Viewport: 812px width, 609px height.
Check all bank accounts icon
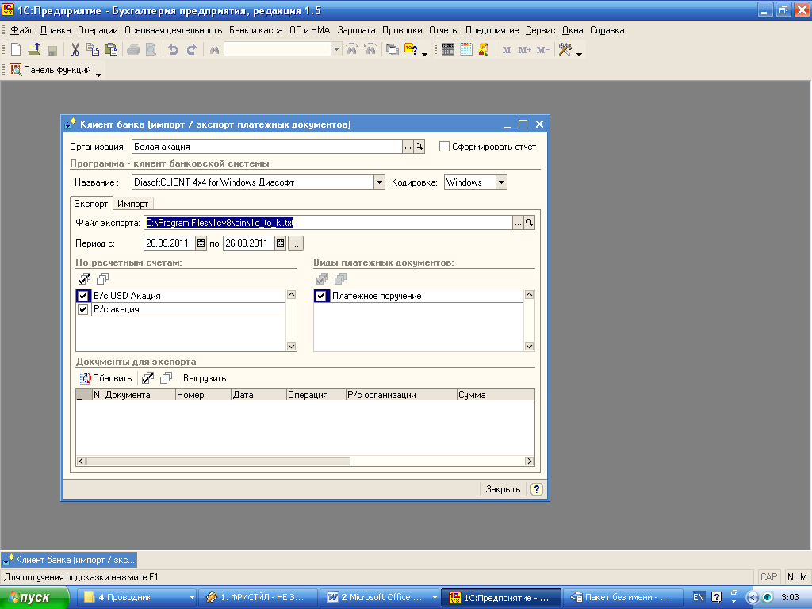(x=84, y=278)
